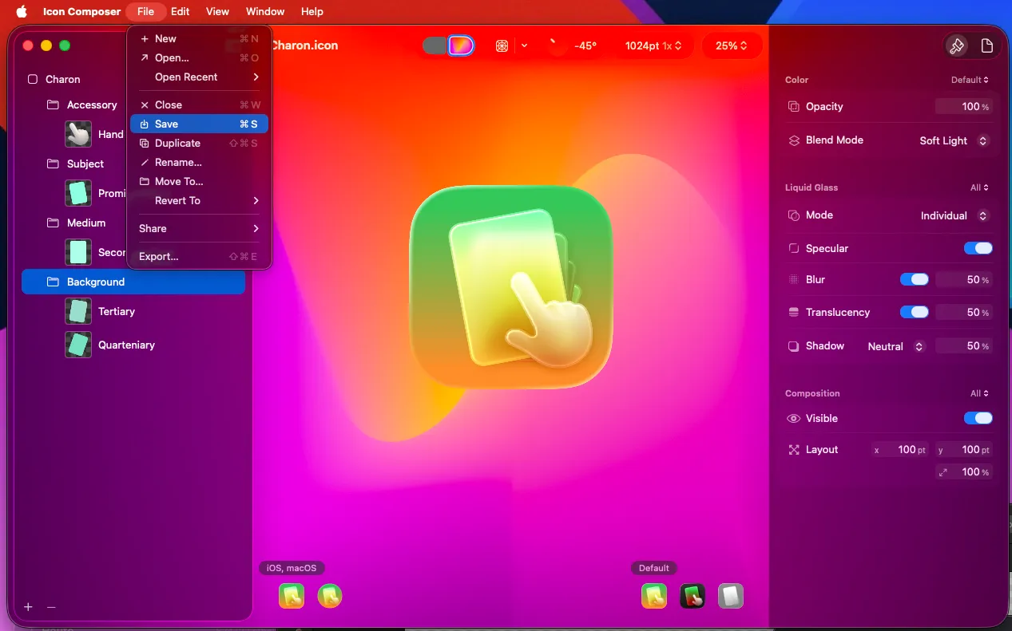The image size is (1012, 631).
Task: Click the Blur 50% value field
Action: pos(964,279)
